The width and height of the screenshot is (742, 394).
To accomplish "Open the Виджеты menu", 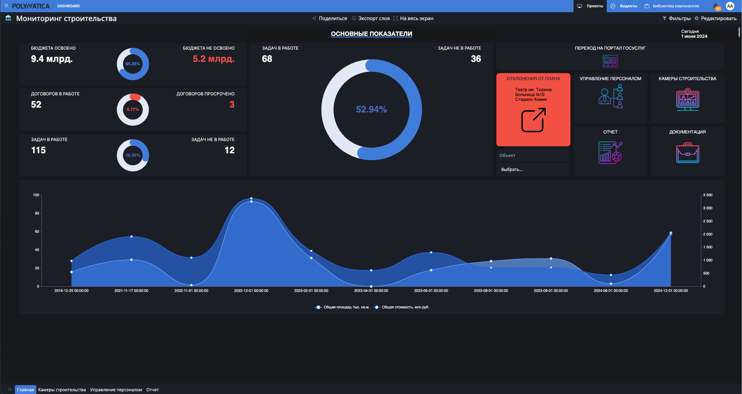I will click(x=624, y=6).
